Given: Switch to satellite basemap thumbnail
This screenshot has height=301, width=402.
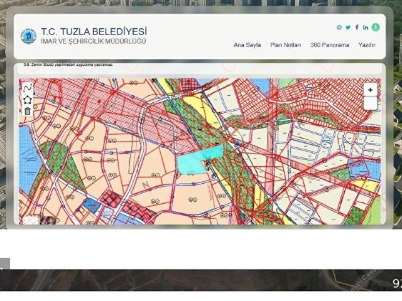Looking at the screenshot, I should 48,220.
